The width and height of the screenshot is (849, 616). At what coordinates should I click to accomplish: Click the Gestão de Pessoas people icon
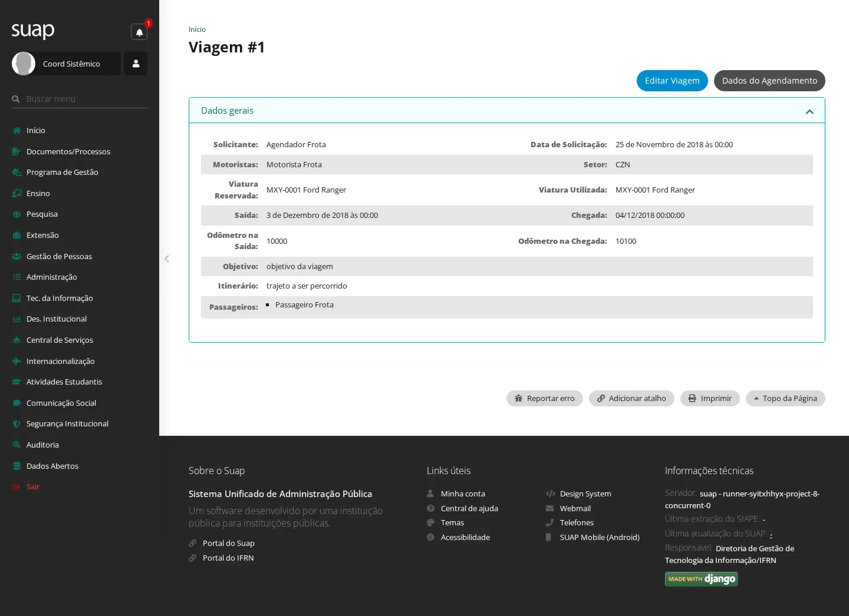(x=17, y=256)
